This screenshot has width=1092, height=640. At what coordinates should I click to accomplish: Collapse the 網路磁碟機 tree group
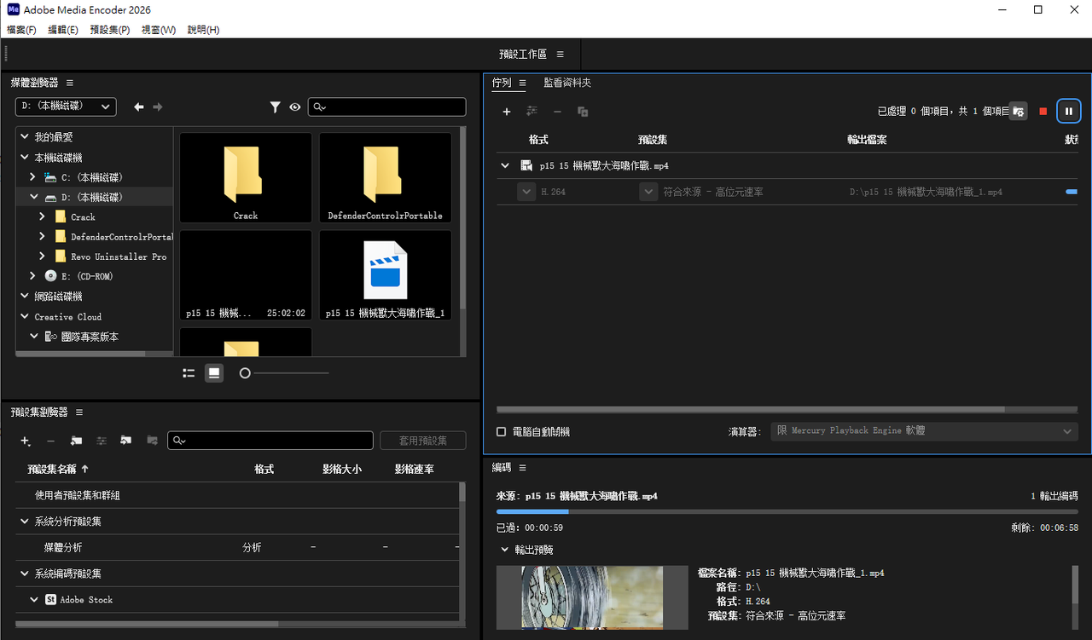tap(26, 297)
